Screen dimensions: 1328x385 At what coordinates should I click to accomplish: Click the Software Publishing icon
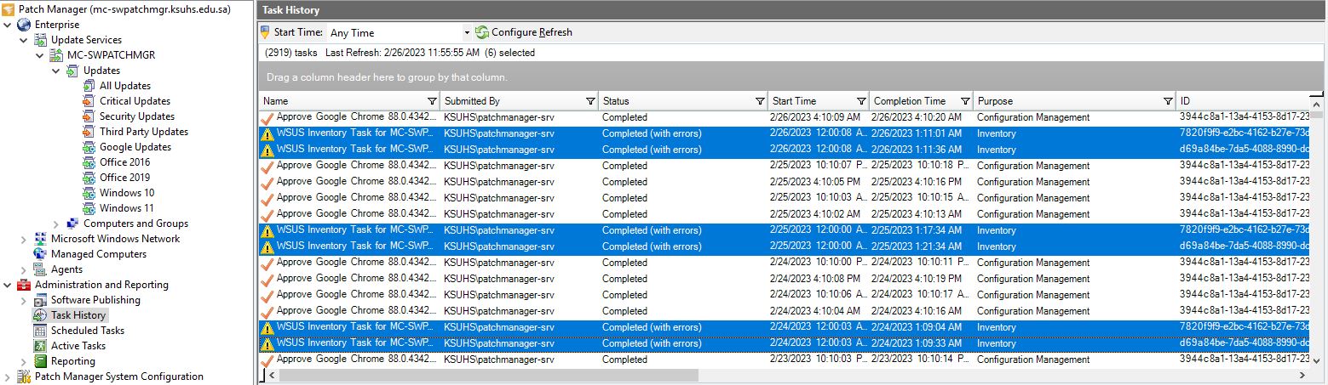coord(40,300)
